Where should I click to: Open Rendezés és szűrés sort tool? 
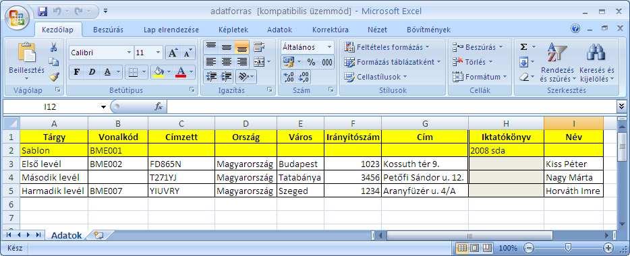click(x=557, y=63)
